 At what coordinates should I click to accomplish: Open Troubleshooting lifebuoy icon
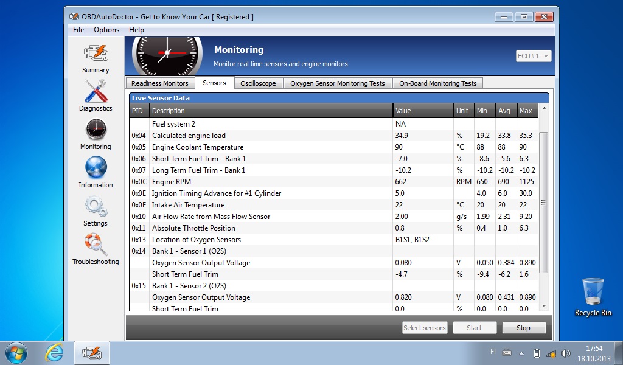click(96, 245)
